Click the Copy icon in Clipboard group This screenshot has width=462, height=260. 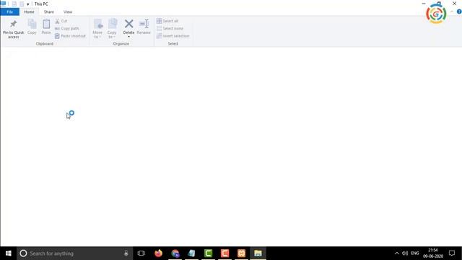pyautogui.click(x=32, y=24)
